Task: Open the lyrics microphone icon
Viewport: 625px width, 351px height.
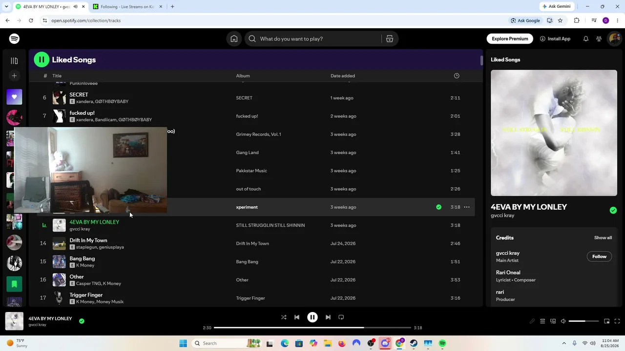Action: pos(532,321)
